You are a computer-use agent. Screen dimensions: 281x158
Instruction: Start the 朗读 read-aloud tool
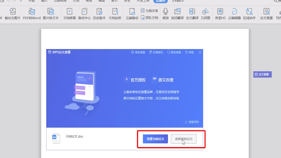pos(166,14)
